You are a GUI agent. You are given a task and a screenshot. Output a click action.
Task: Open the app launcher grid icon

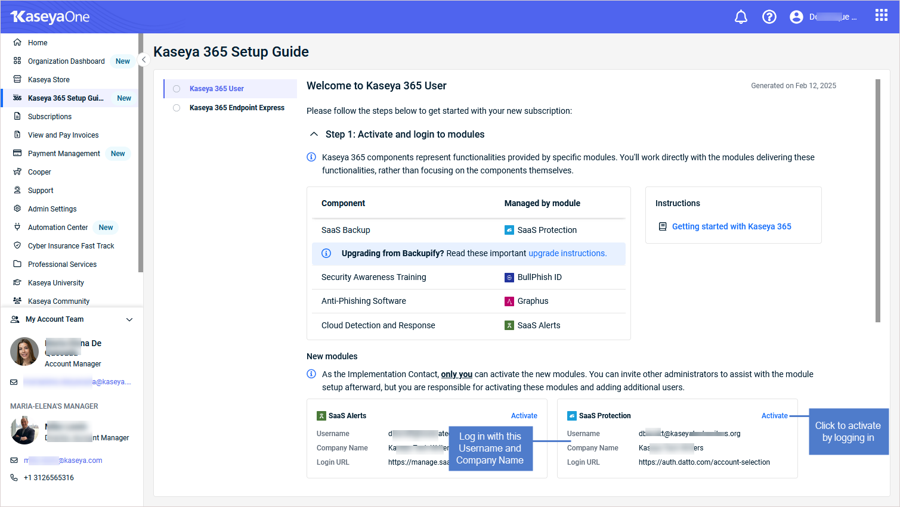pos(882,15)
